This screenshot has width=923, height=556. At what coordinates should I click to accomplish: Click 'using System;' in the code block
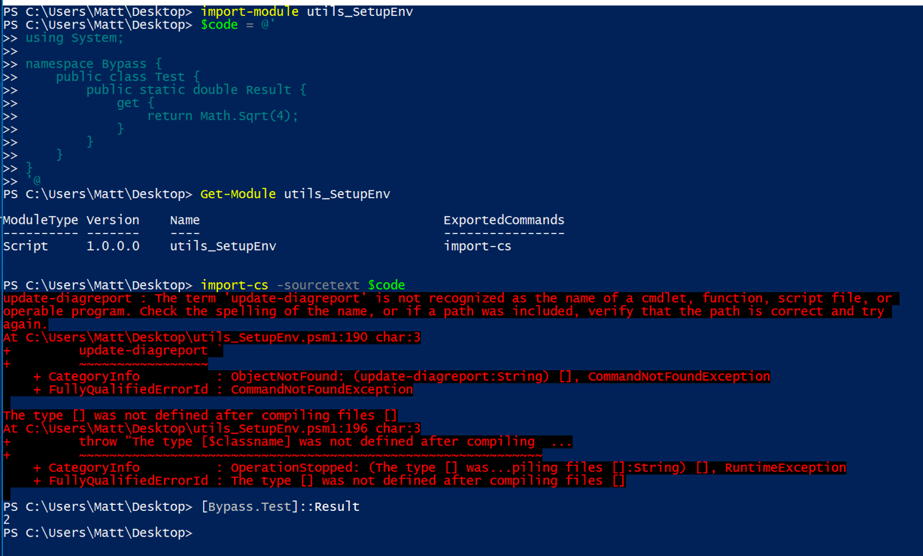click(x=74, y=38)
